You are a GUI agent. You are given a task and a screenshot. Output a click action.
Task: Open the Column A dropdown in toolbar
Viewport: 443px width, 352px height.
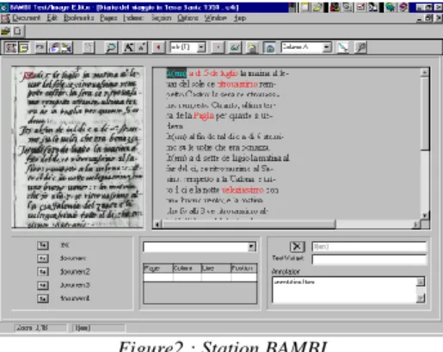pyautogui.click(x=327, y=47)
